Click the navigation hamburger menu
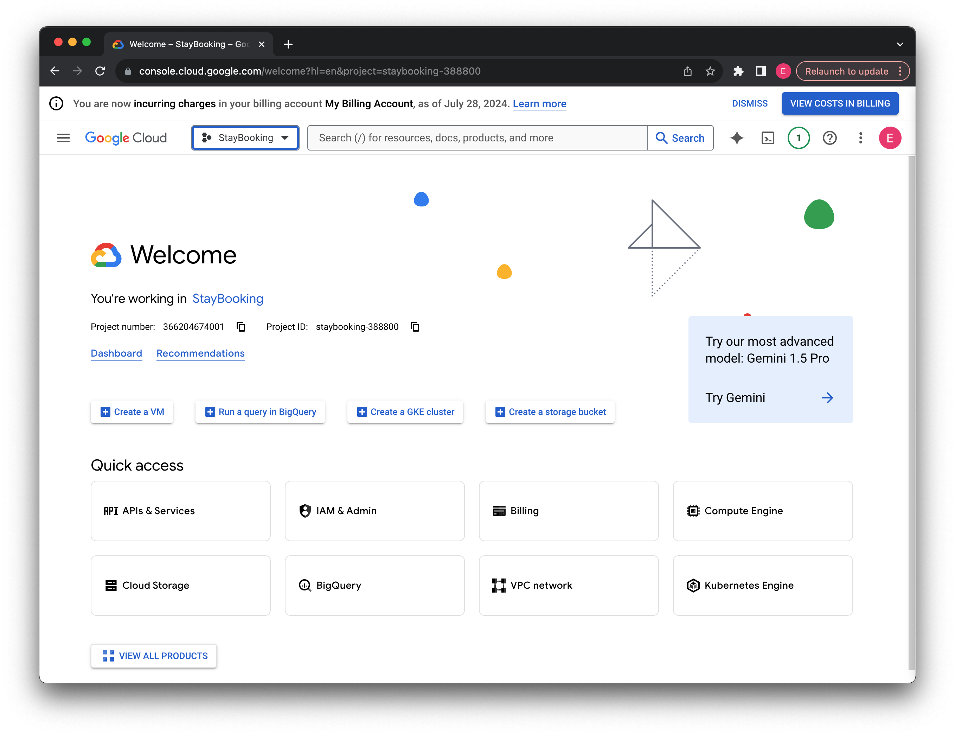The width and height of the screenshot is (955, 735). point(63,138)
